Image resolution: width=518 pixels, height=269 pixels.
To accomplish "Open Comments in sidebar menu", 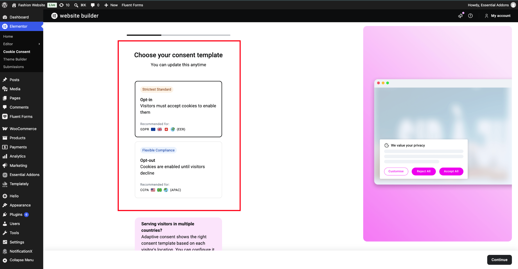I will coord(21,107).
